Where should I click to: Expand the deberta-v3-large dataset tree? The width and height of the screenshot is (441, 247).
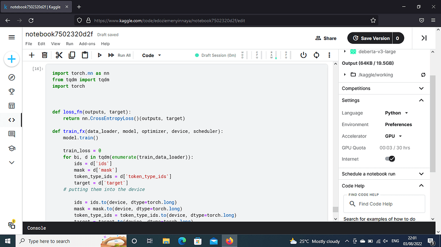click(345, 52)
